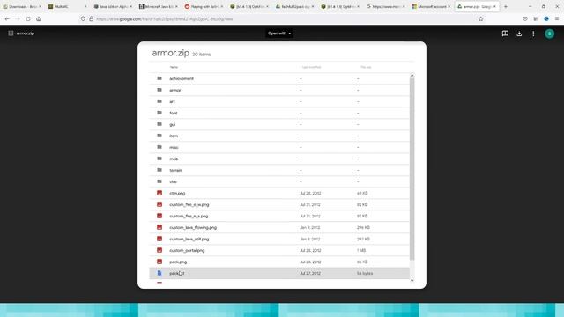This screenshot has height=317, width=564.
Task: Open the blue extension icon in toolbar
Action: (546, 18)
